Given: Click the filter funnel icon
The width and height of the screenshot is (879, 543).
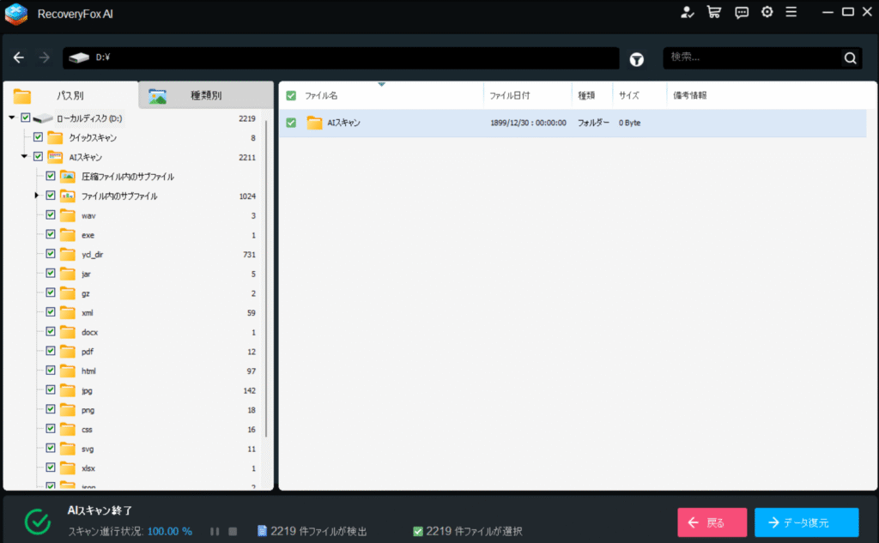Looking at the screenshot, I should pos(637,59).
